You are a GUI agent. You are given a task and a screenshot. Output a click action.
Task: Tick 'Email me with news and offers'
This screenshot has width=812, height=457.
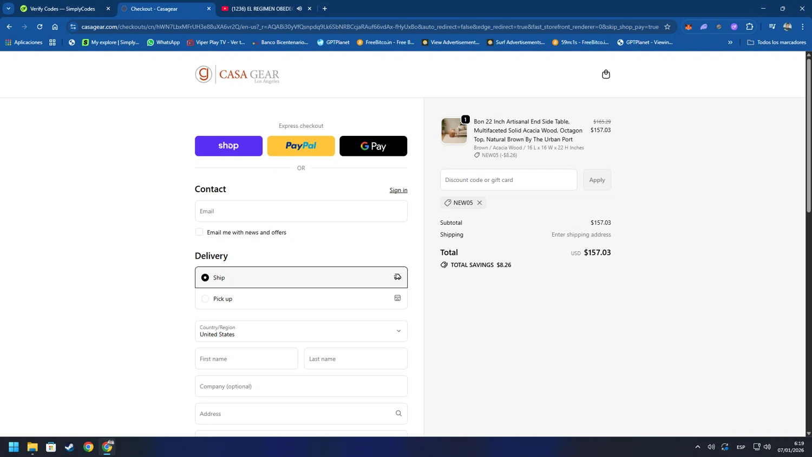(199, 232)
